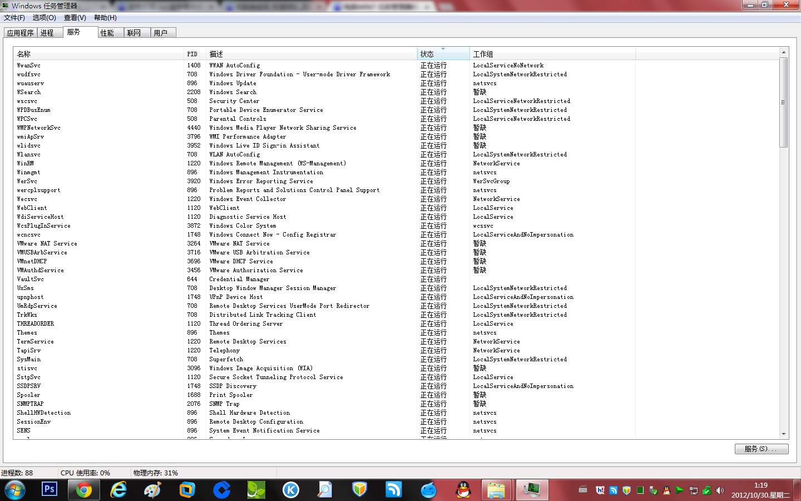Click the services list scrollbar down arrow
This screenshot has height=501, width=801.
pos(784,434)
